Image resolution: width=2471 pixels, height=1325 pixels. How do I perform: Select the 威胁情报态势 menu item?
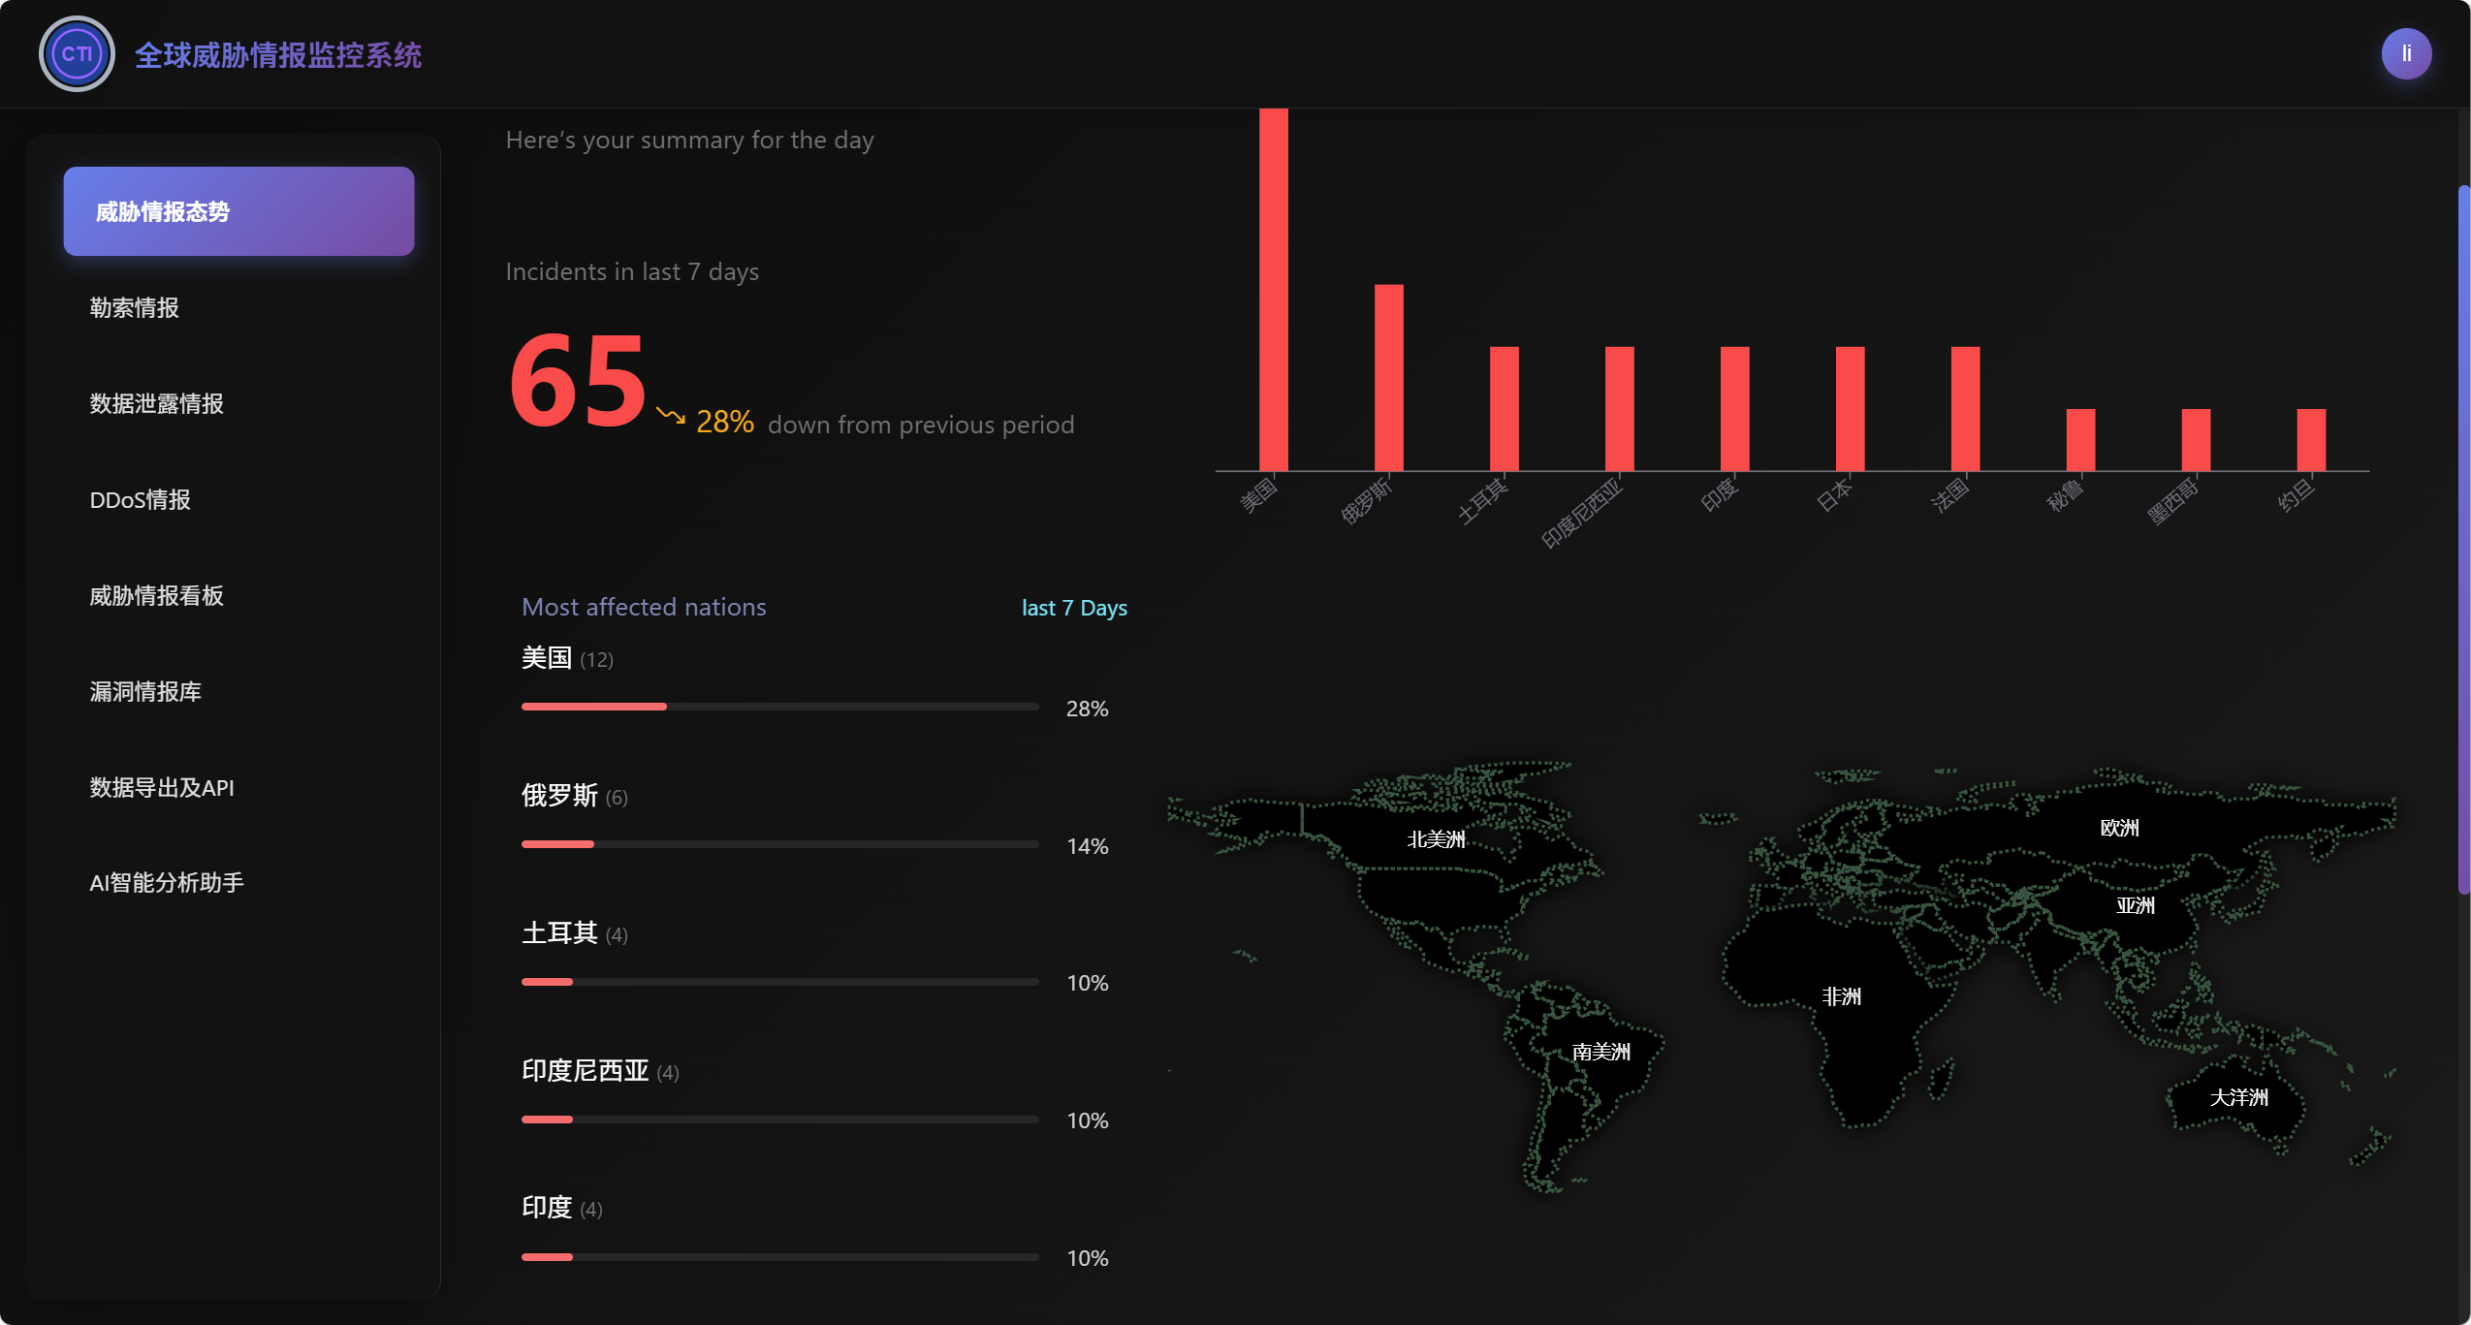click(x=238, y=211)
